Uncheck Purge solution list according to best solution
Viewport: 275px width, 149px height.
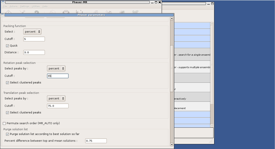pos(8,134)
